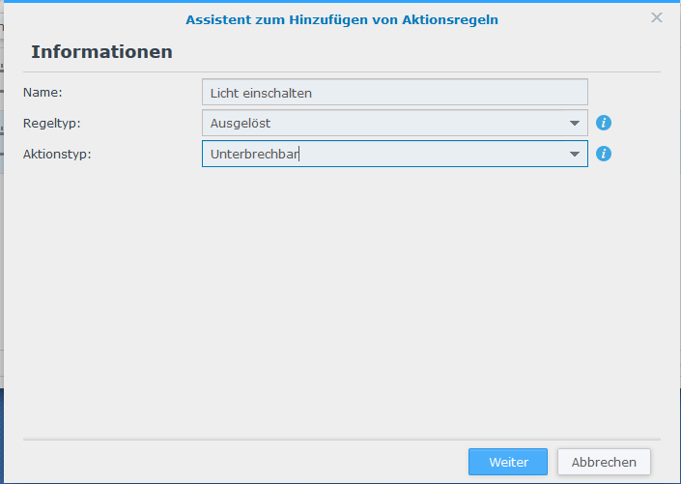Viewport: 681px width, 484px height.
Task: Click the info icon next to Aktionstyp
Action: click(x=604, y=154)
